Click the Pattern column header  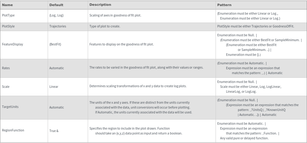pos(224,5)
